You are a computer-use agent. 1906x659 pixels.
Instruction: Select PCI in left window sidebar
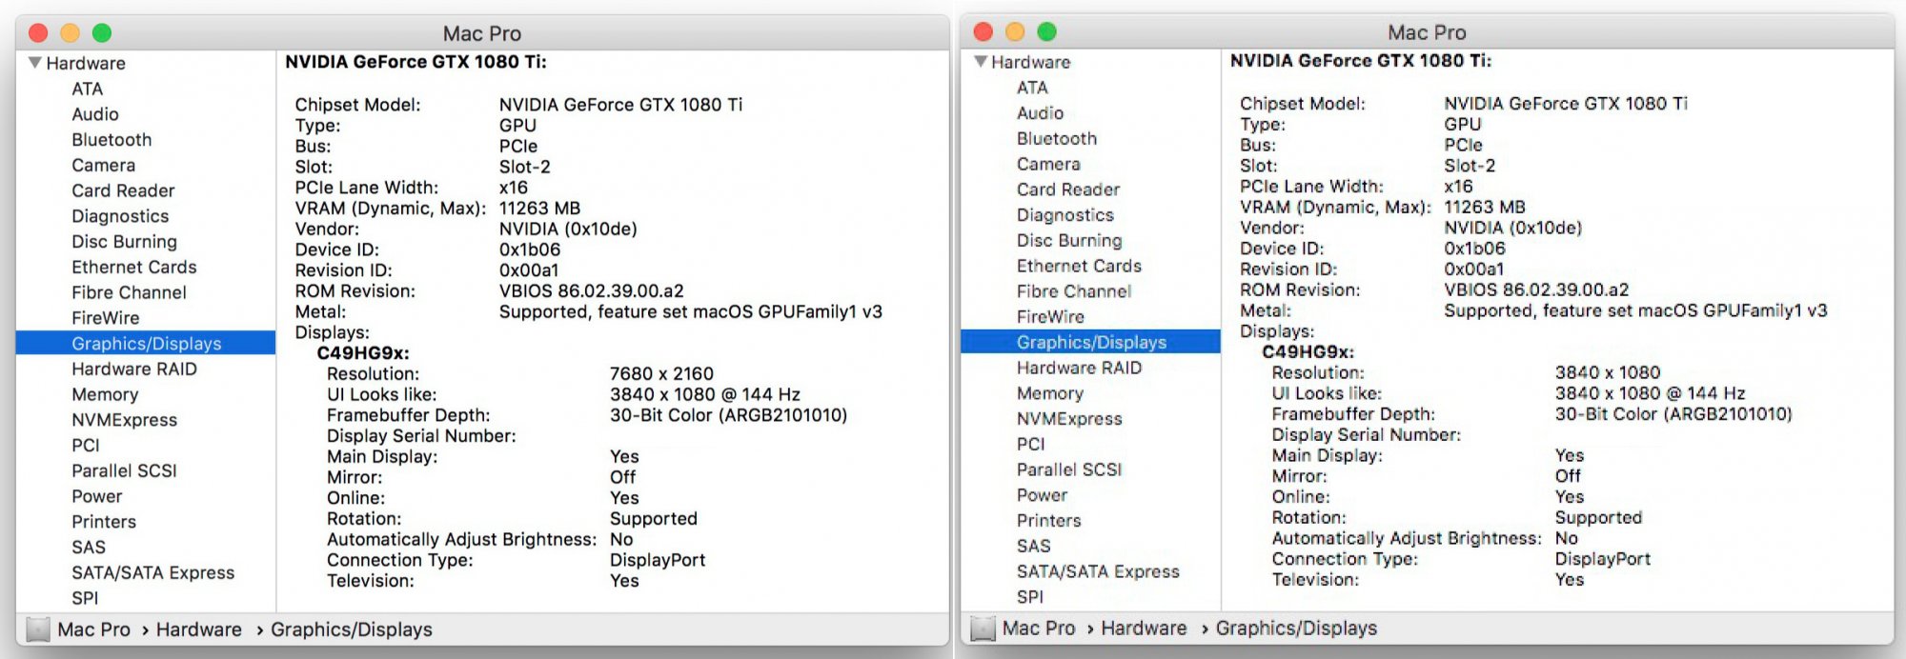[86, 446]
